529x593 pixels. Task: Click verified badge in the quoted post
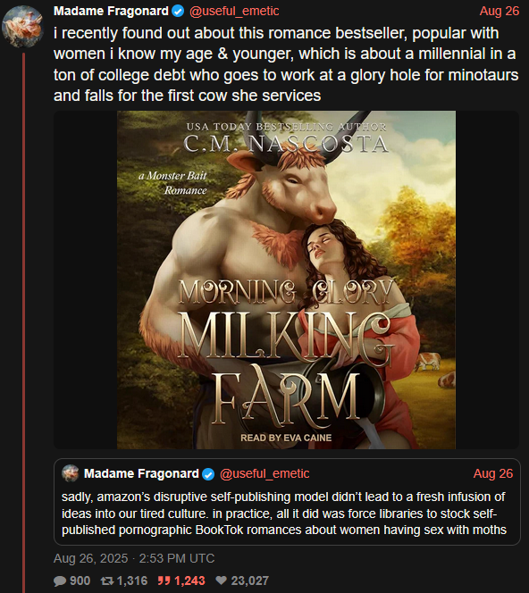pyautogui.click(x=208, y=474)
